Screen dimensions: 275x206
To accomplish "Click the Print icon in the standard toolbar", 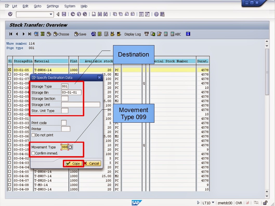I will click(x=93, y=14).
